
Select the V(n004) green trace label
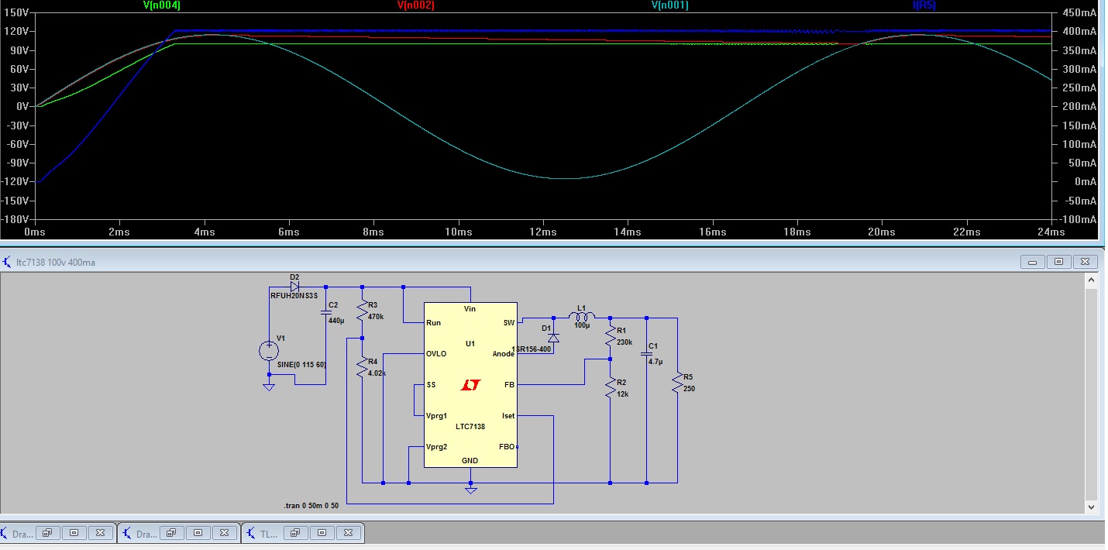(162, 5)
